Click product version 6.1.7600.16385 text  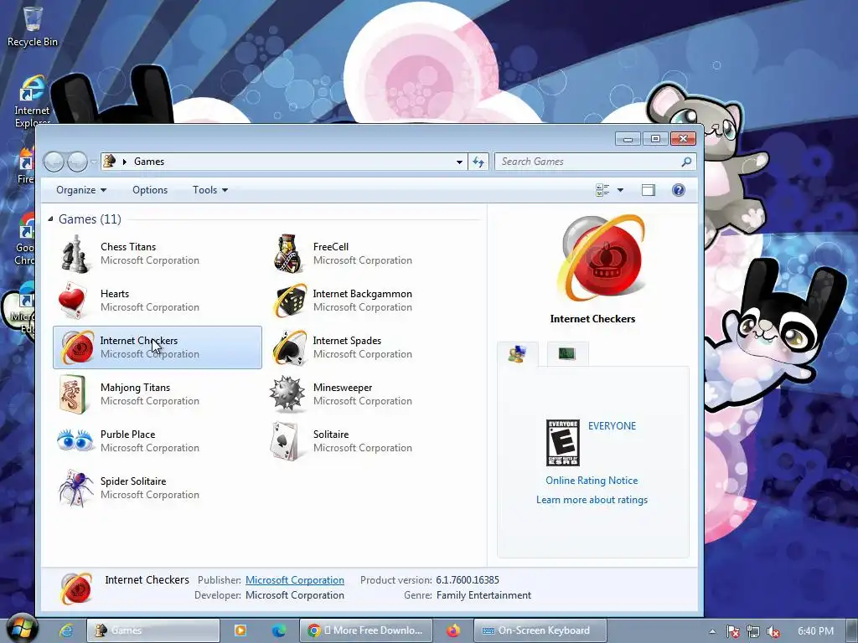tap(468, 579)
